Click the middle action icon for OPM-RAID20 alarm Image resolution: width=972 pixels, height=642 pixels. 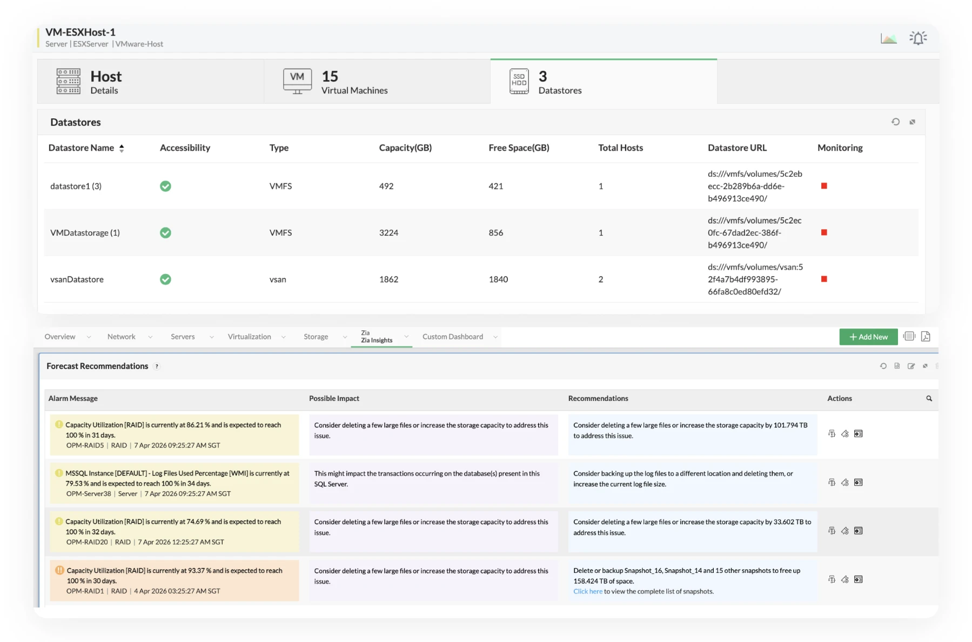[844, 531]
